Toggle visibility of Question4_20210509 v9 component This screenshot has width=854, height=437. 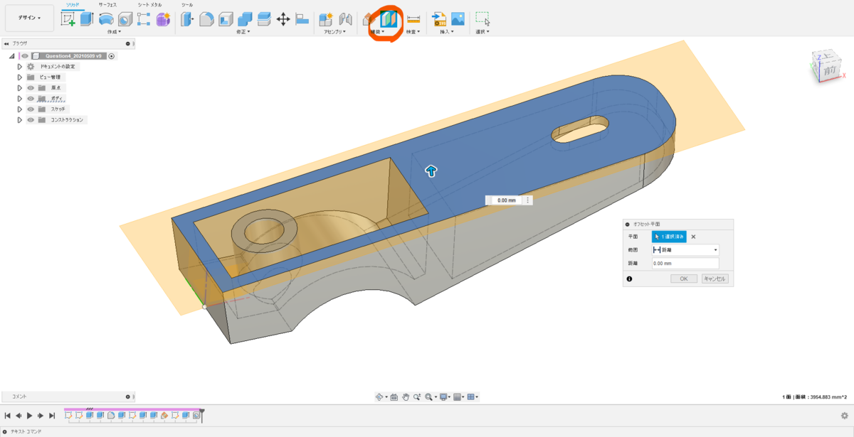24,55
